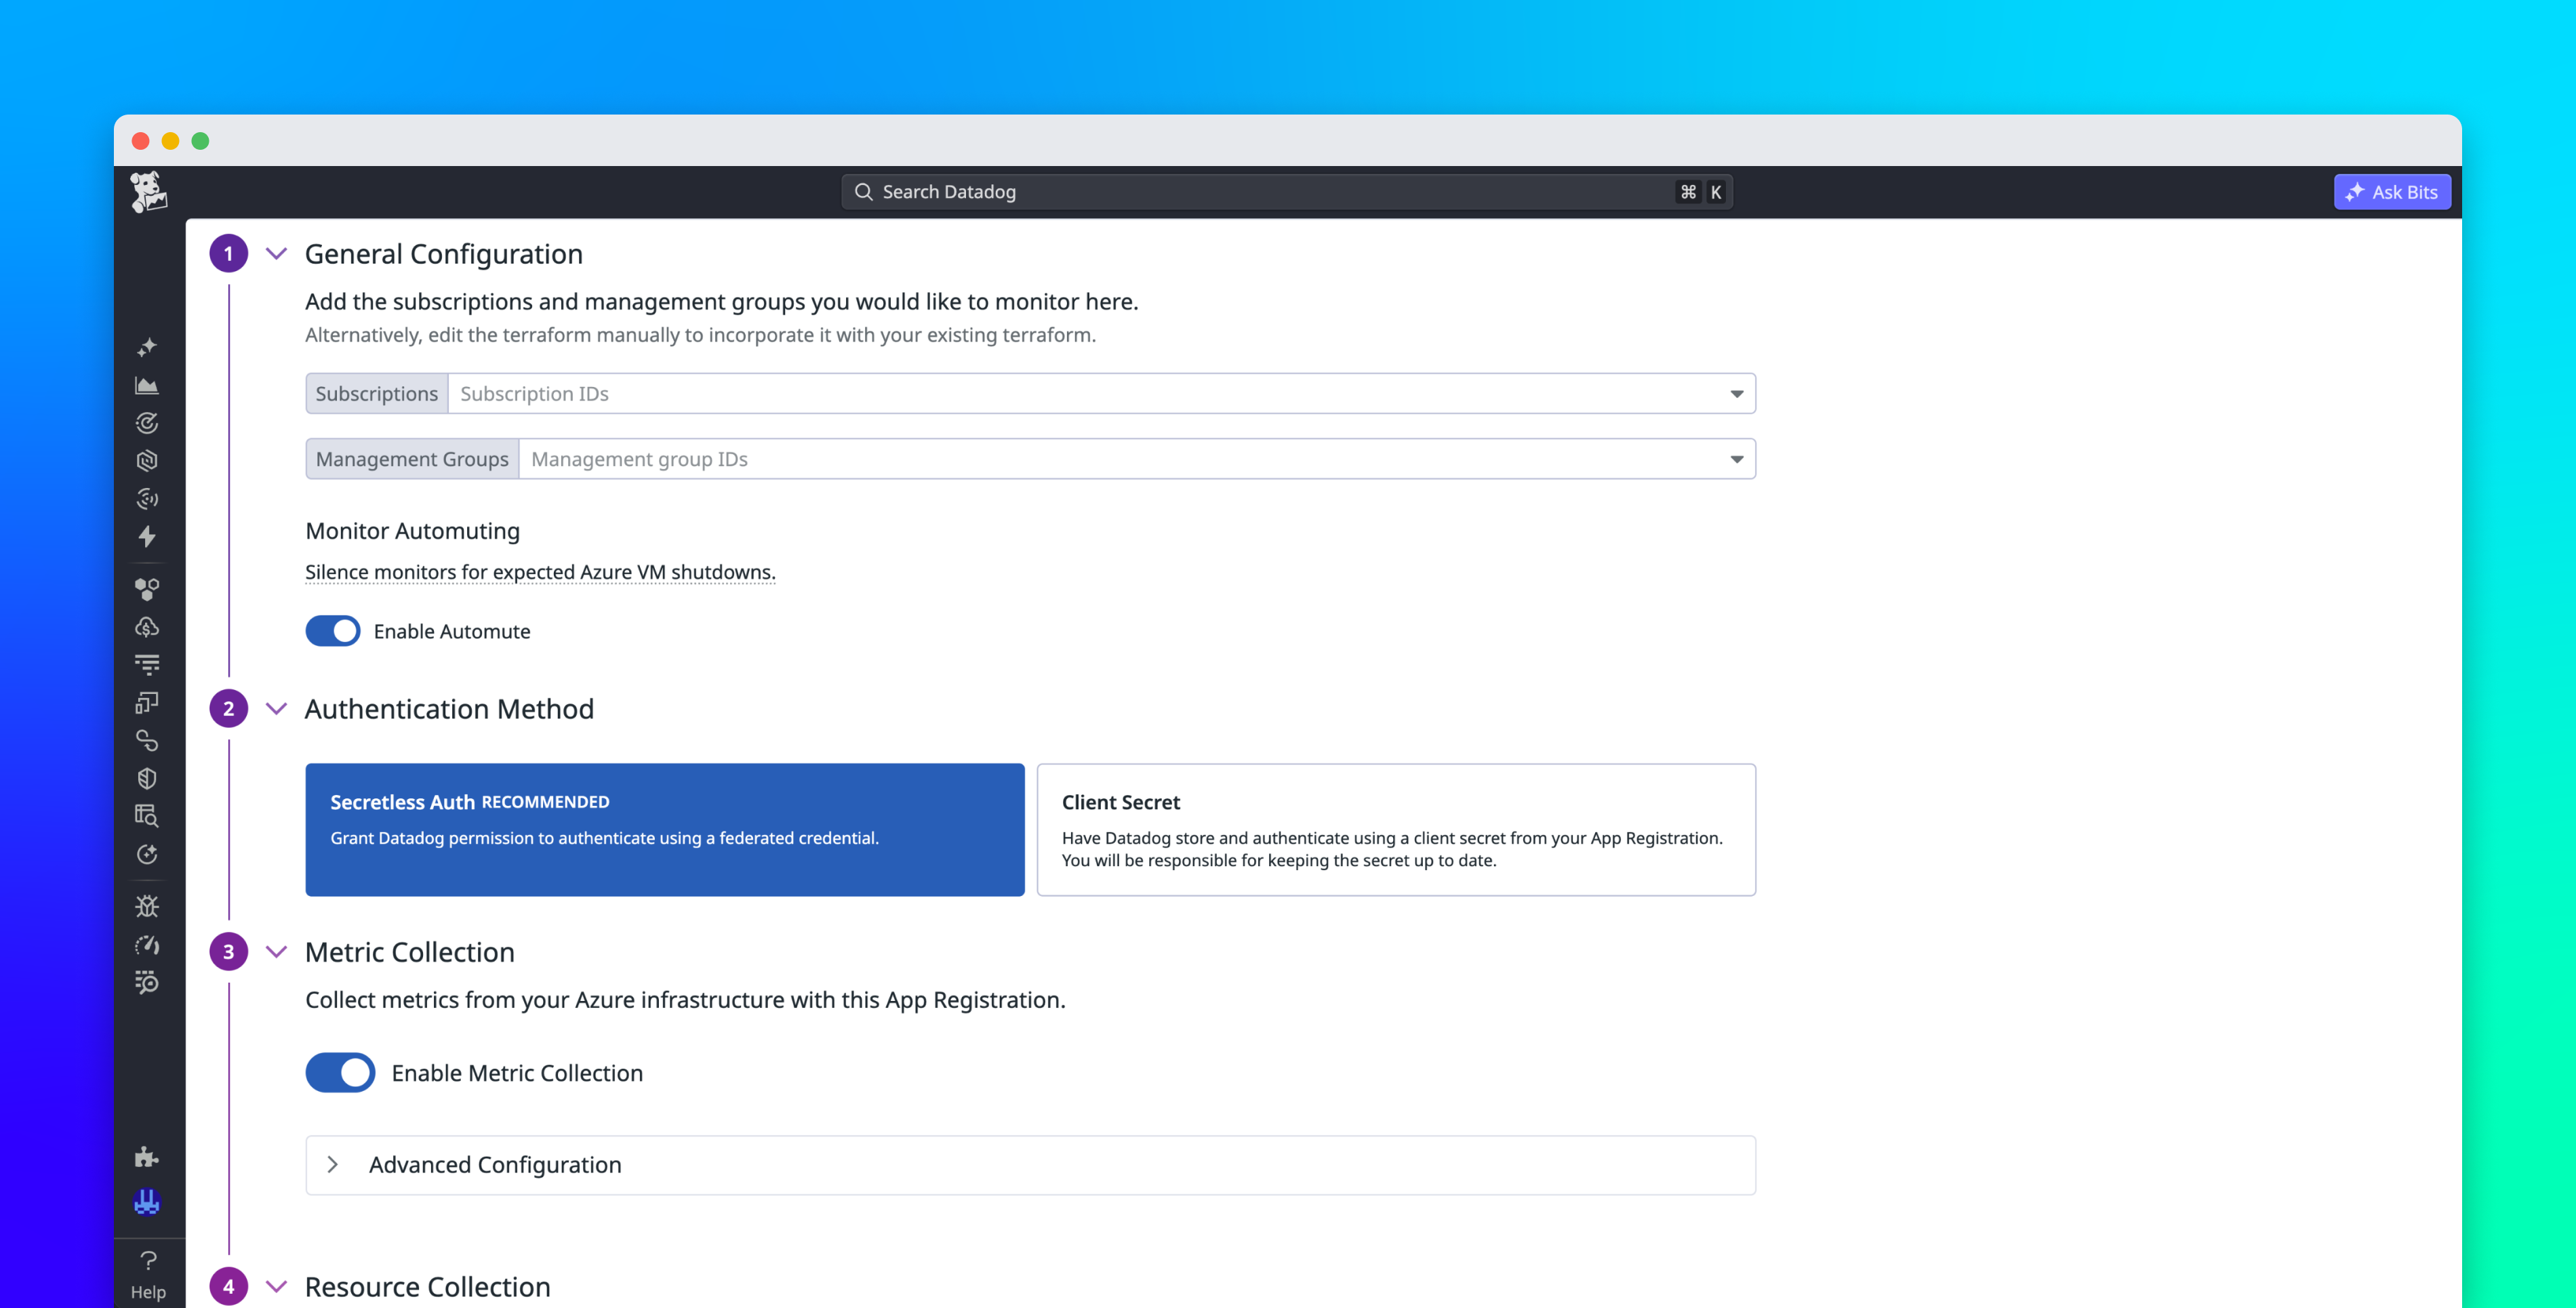Select the Secretless Auth option card
This screenshot has width=2576, height=1308.
(x=665, y=830)
